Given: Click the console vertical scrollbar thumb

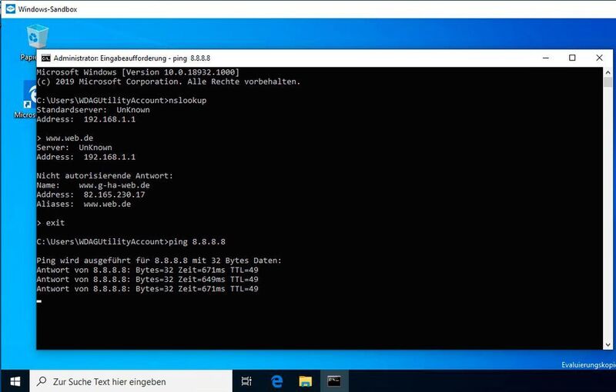Looking at the screenshot, I should point(608,82).
